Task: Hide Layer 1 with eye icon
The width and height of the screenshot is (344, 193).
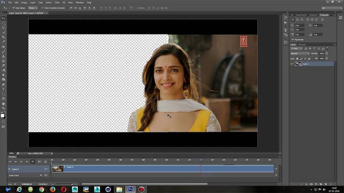Action: tap(292, 64)
